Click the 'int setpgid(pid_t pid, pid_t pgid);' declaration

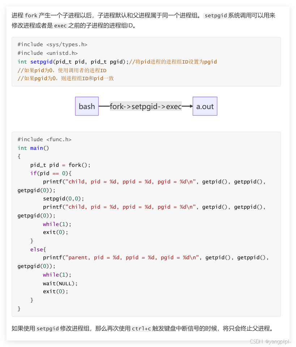pos(73,62)
